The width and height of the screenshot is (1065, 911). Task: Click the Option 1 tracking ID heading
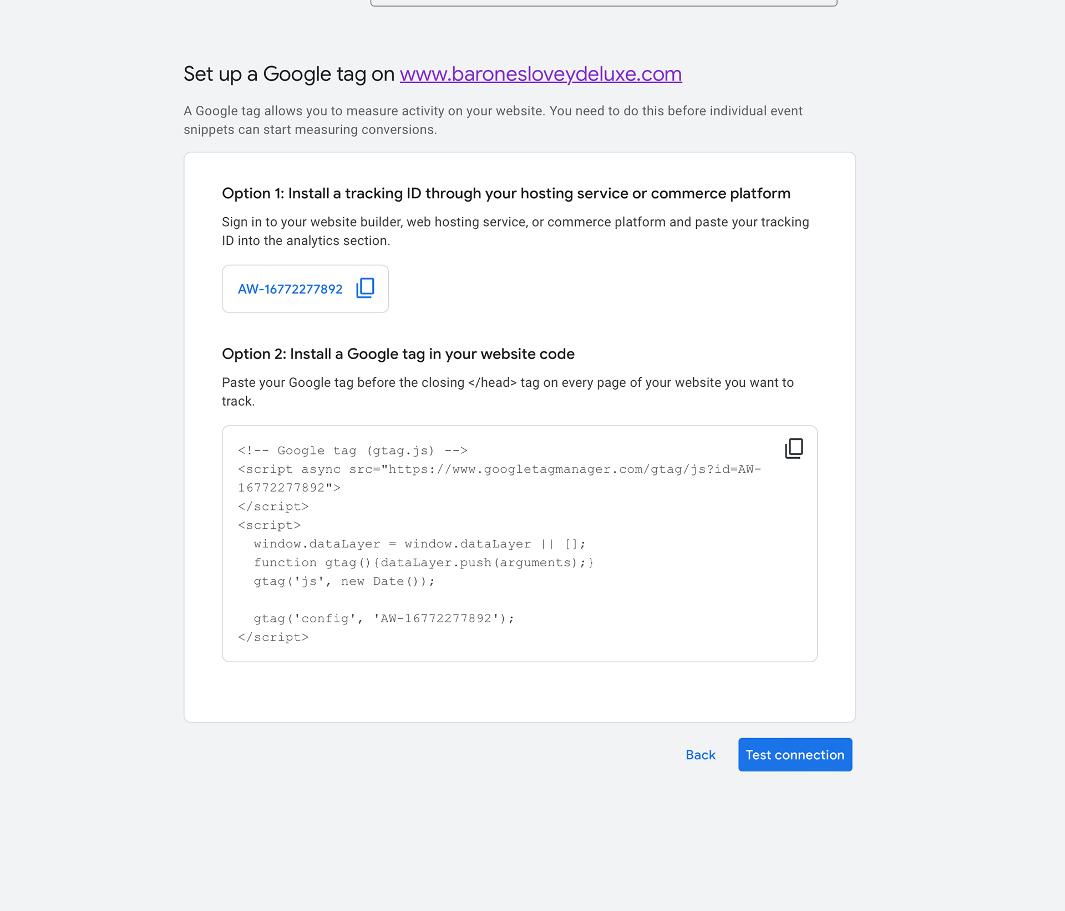point(506,193)
